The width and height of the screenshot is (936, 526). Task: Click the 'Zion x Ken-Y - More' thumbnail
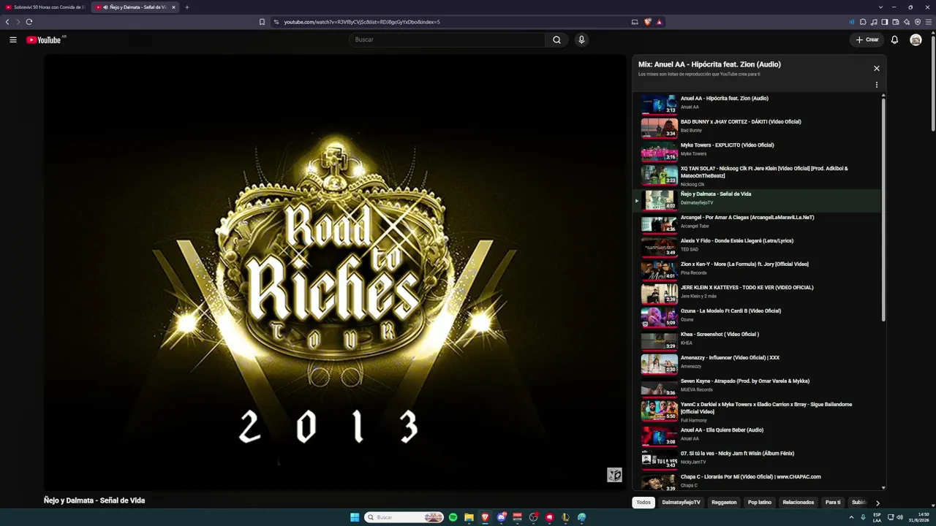click(x=659, y=270)
